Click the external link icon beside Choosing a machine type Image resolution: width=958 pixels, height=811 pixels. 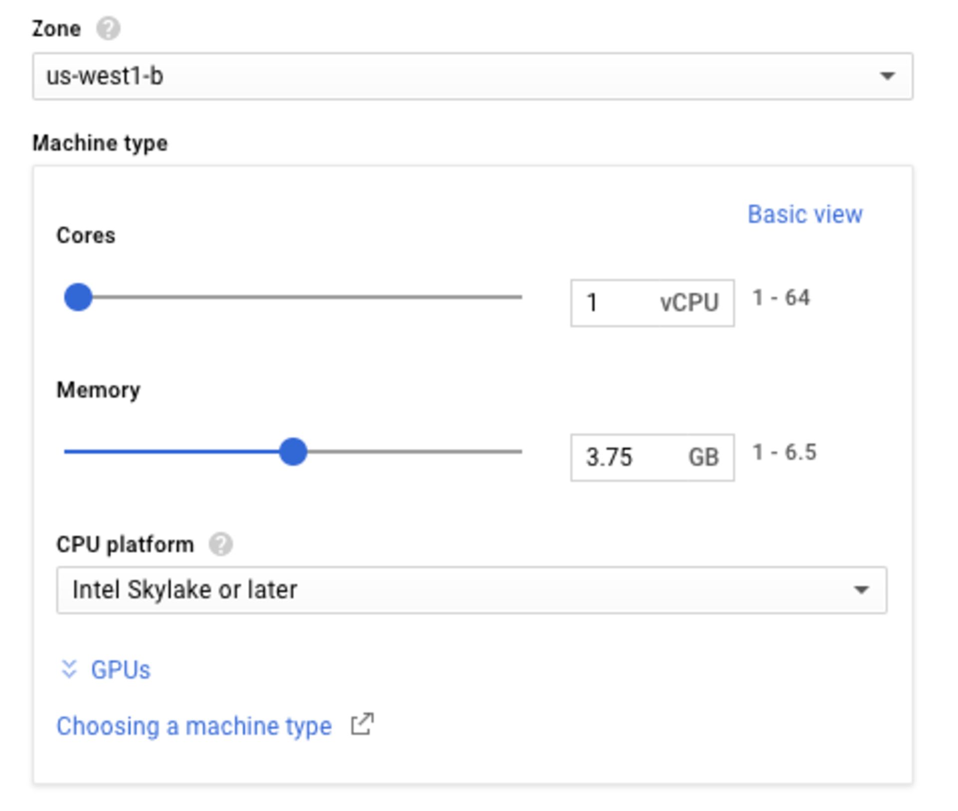coord(363,724)
